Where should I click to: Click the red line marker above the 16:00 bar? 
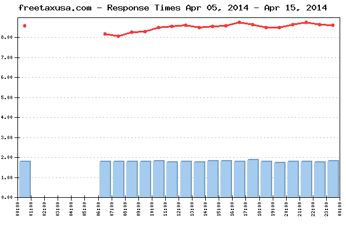click(240, 23)
